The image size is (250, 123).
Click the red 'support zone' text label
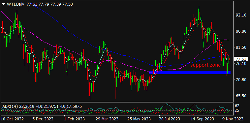tap(205, 65)
